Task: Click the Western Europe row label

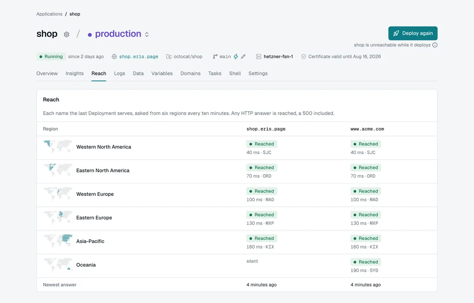Action: coord(95,194)
